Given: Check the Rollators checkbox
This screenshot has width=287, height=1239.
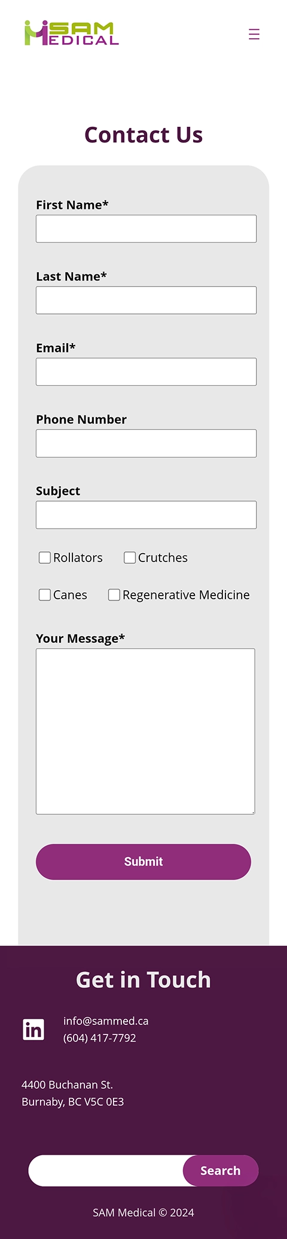Looking at the screenshot, I should click(45, 557).
